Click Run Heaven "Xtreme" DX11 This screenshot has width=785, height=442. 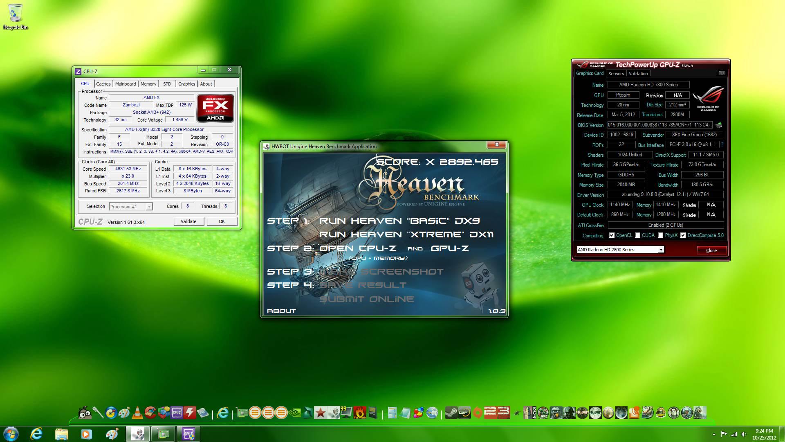coord(406,235)
